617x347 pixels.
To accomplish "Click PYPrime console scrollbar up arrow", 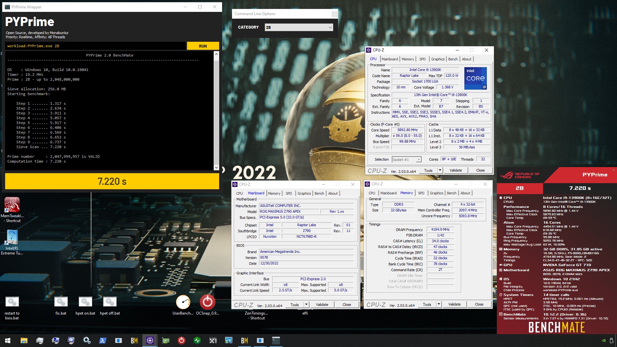I will [x=216, y=54].
